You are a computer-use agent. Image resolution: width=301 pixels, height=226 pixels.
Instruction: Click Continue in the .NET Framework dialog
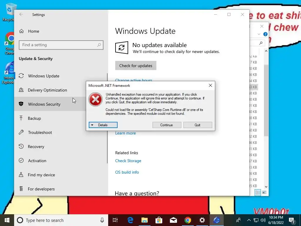coord(167,125)
